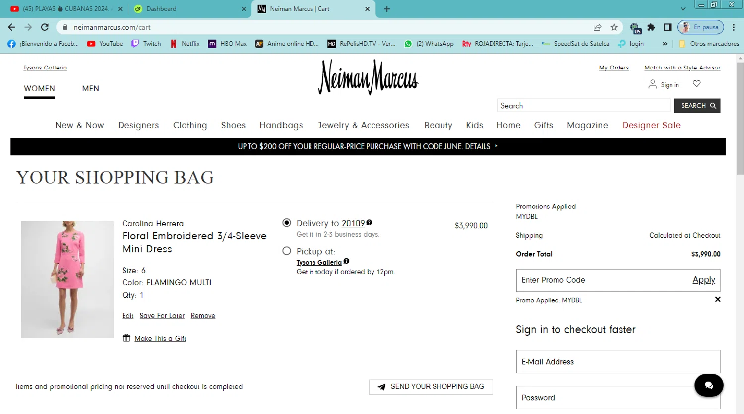The height and width of the screenshot is (414, 744).
Task: Open Jewelry & Accessories menu
Action: 364,125
